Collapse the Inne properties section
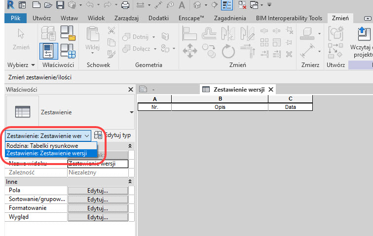The height and width of the screenshot is (236, 373). coord(130,182)
